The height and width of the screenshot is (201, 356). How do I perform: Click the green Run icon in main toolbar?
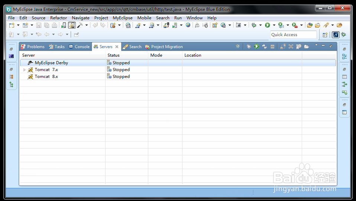268,25
